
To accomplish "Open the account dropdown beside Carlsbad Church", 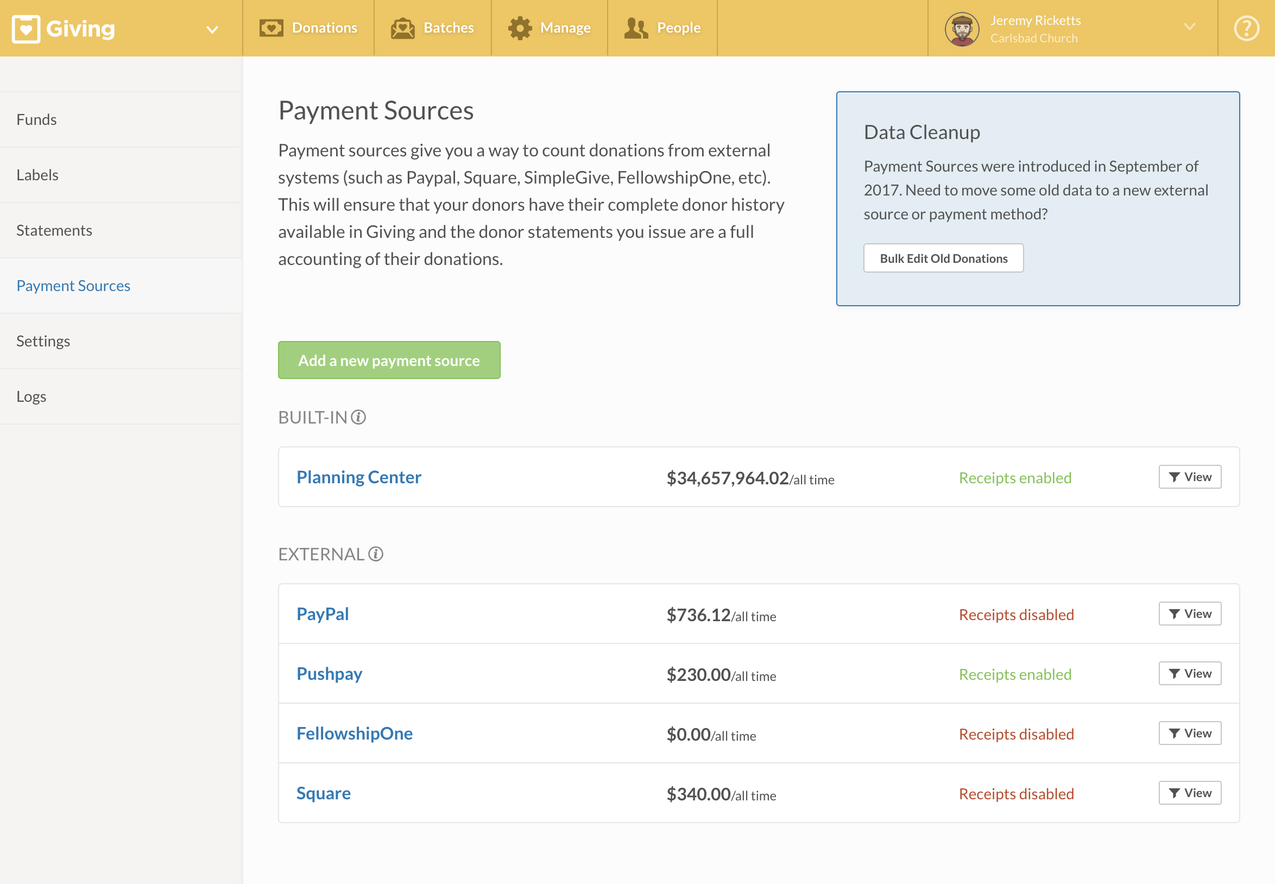I will pos(1189,28).
